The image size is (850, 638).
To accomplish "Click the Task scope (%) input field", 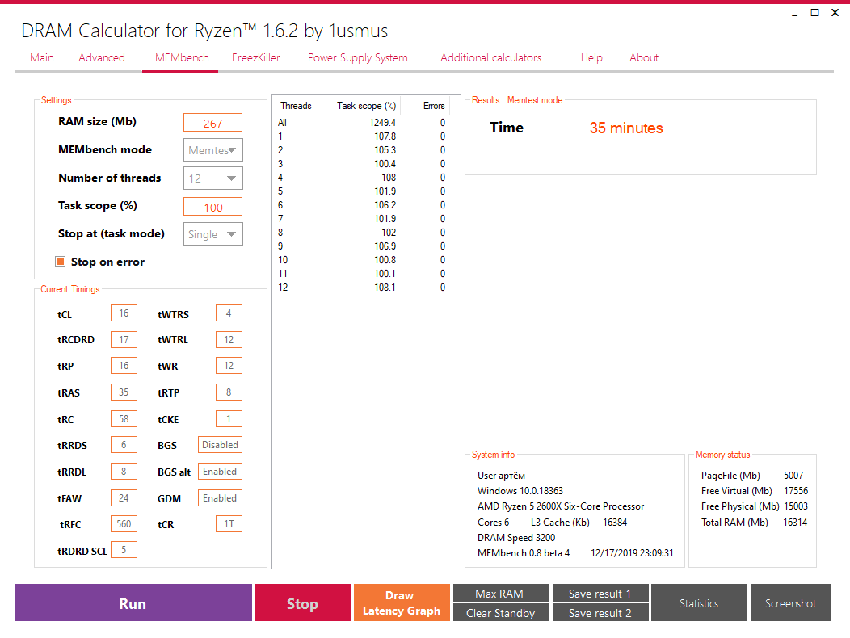I will coord(213,207).
